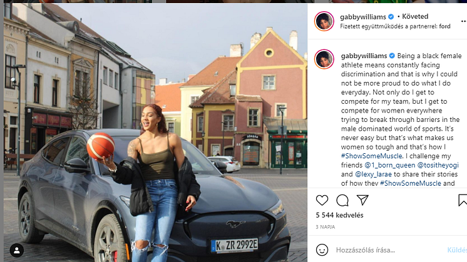467x262 pixels.
Task: Show tagged people icon on the photo
Action: coord(17,250)
